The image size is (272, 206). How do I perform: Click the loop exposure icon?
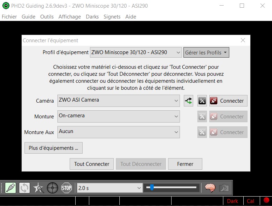[25, 188]
